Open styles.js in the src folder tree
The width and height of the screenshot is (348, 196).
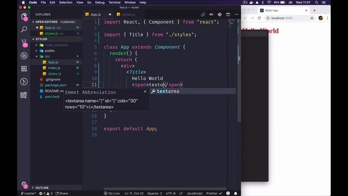point(54,74)
